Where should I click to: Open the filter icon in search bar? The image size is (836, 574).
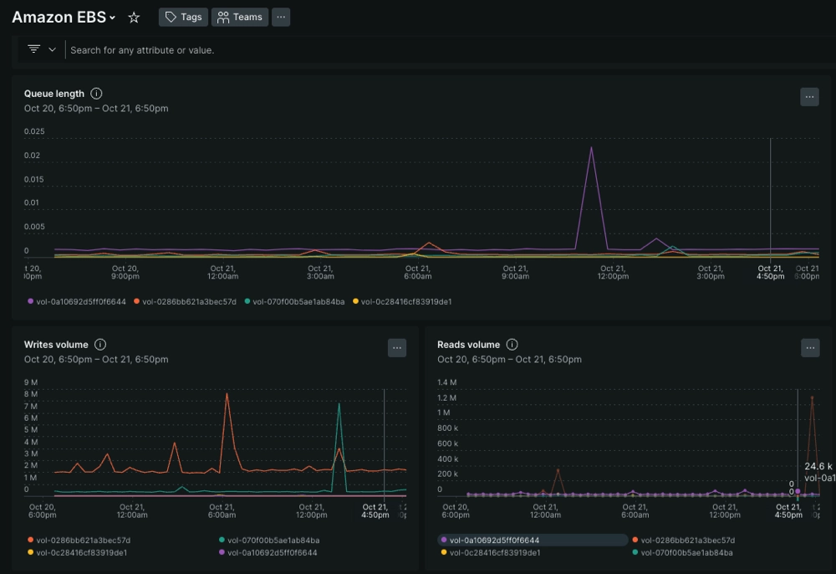[x=33, y=49]
